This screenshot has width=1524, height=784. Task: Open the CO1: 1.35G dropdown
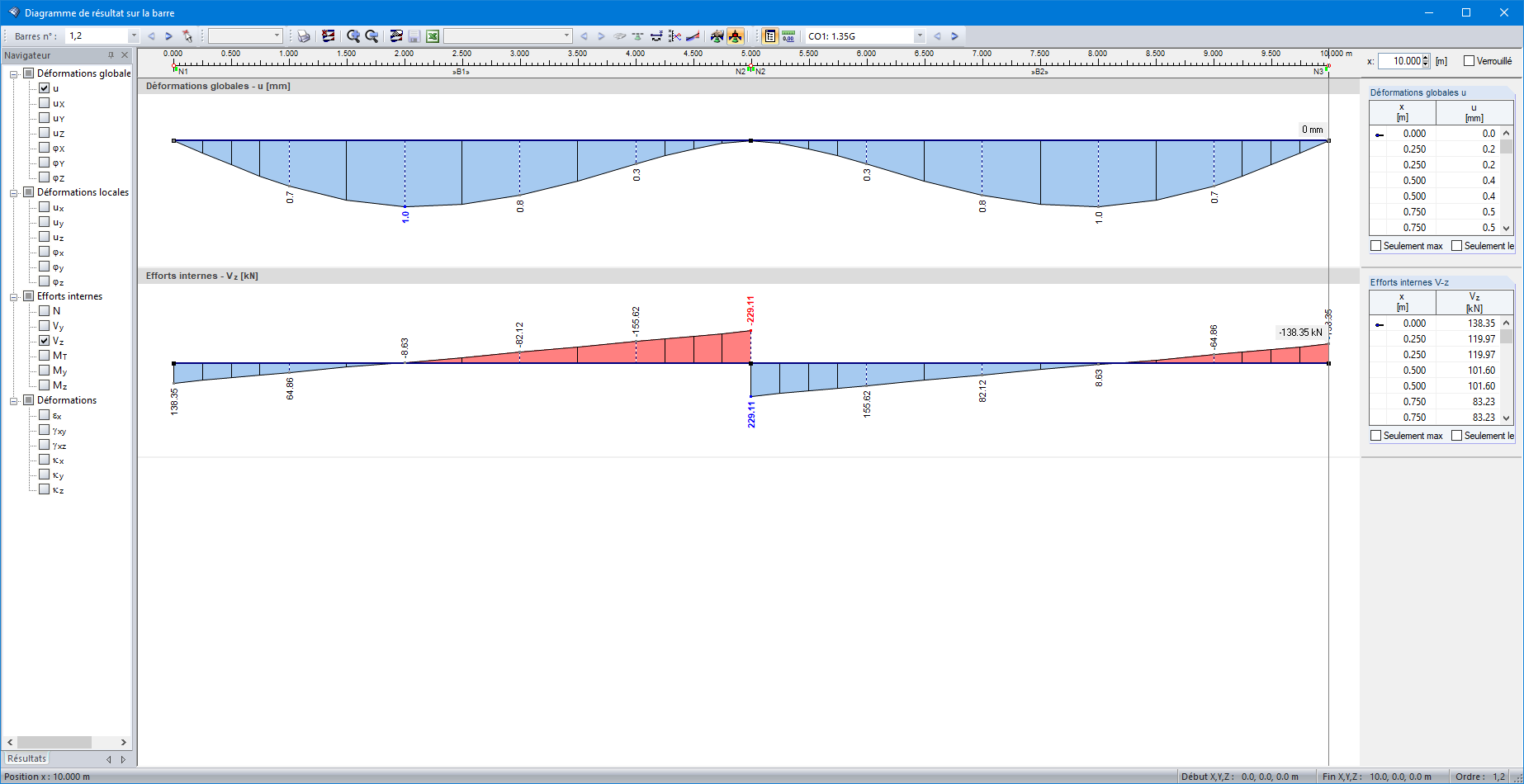[x=919, y=35]
